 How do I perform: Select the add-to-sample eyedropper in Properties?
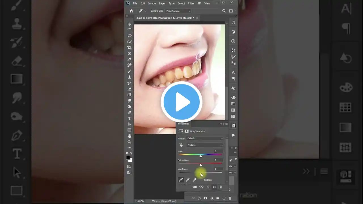[x=188, y=180]
